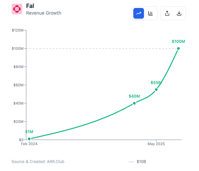Click the $1M data point

click(29, 139)
